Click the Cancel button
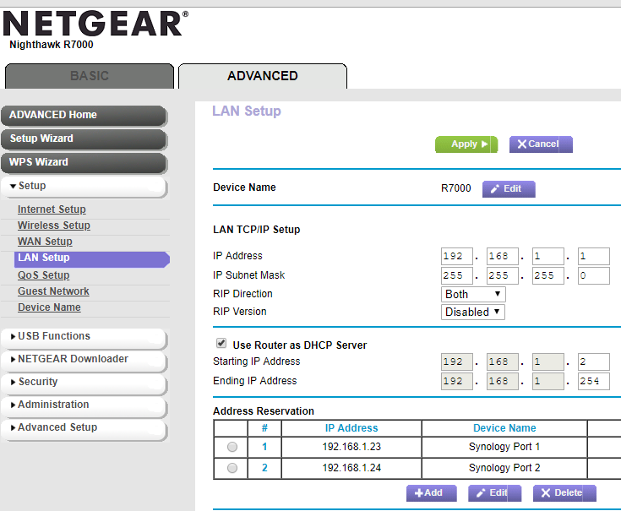 (541, 144)
